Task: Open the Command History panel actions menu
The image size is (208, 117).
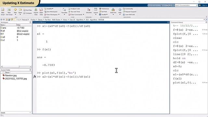Action: pyautogui.click(x=206, y=22)
